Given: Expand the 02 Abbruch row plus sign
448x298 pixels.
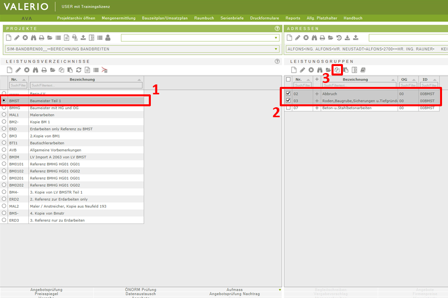Looking at the screenshot, I should (317, 93).
